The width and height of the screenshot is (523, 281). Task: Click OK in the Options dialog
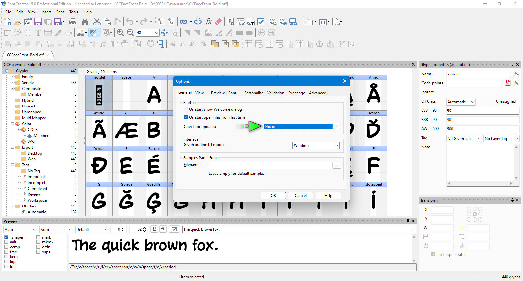pos(273,196)
